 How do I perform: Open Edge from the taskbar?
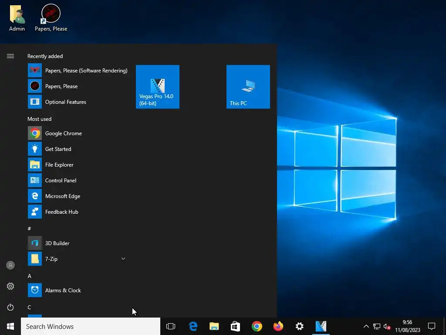pyautogui.click(x=193, y=326)
